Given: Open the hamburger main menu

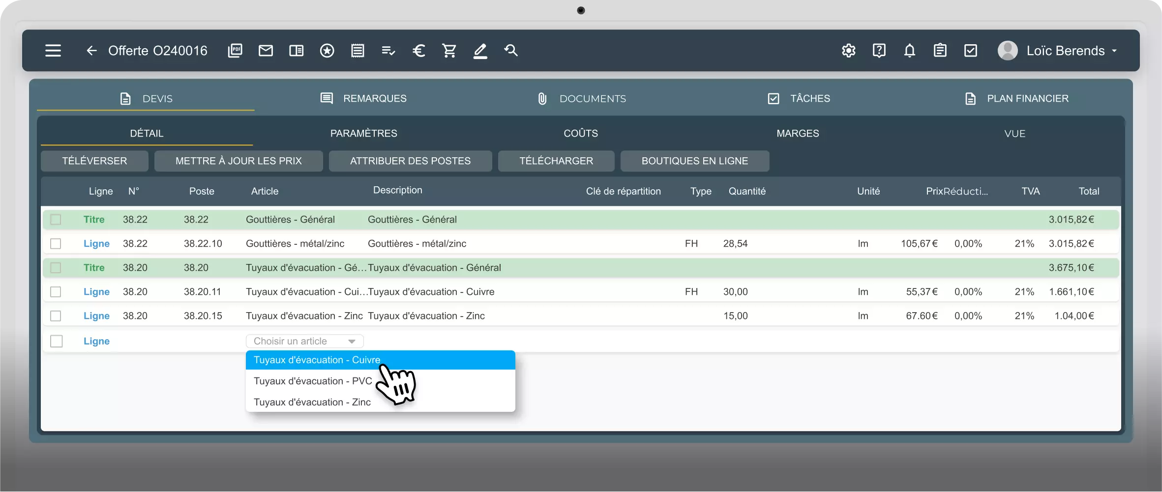Looking at the screenshot, I should (53, 51).
